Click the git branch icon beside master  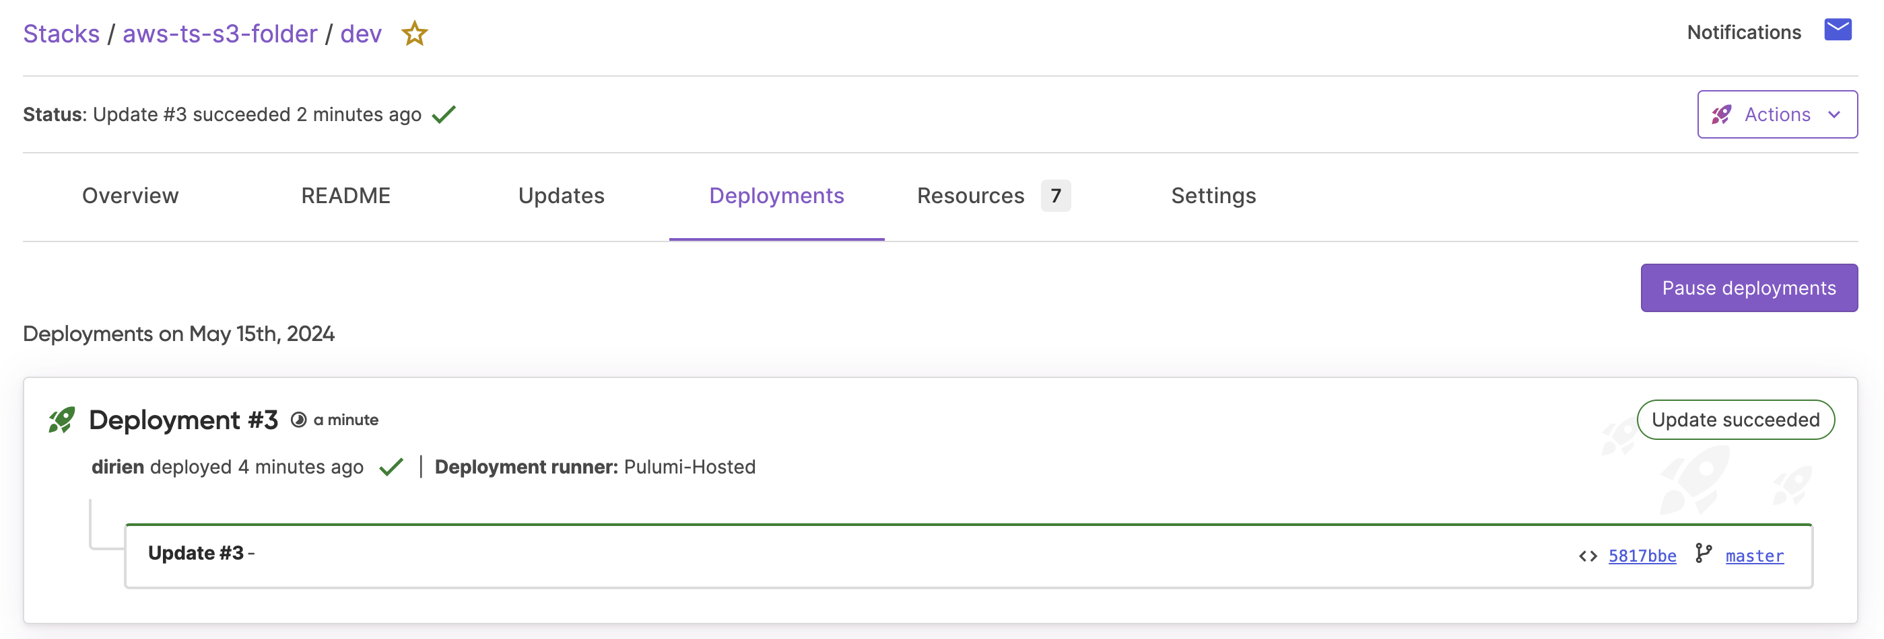pos(1704,554)
